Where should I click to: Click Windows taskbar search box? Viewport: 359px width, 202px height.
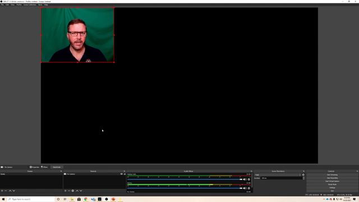tap(31, 199)
